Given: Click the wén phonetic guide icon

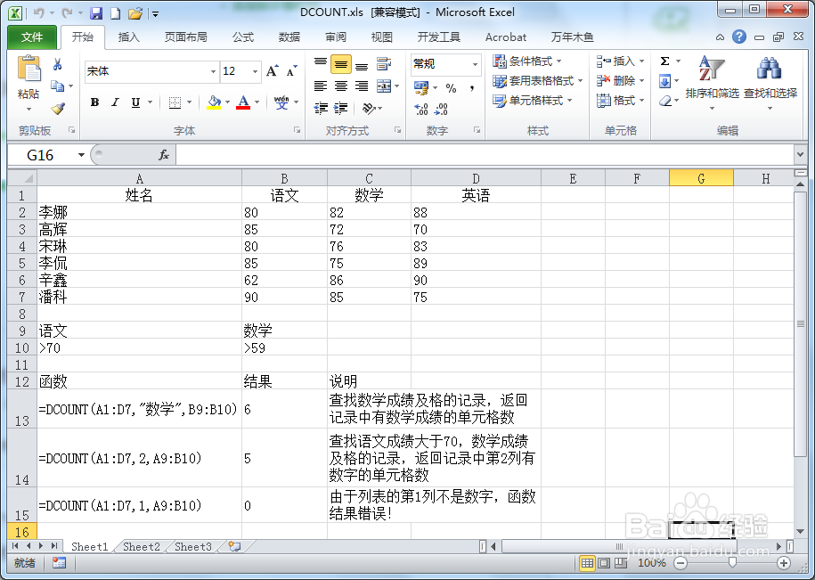Looking at the screenshot, I should pos(281,102).
